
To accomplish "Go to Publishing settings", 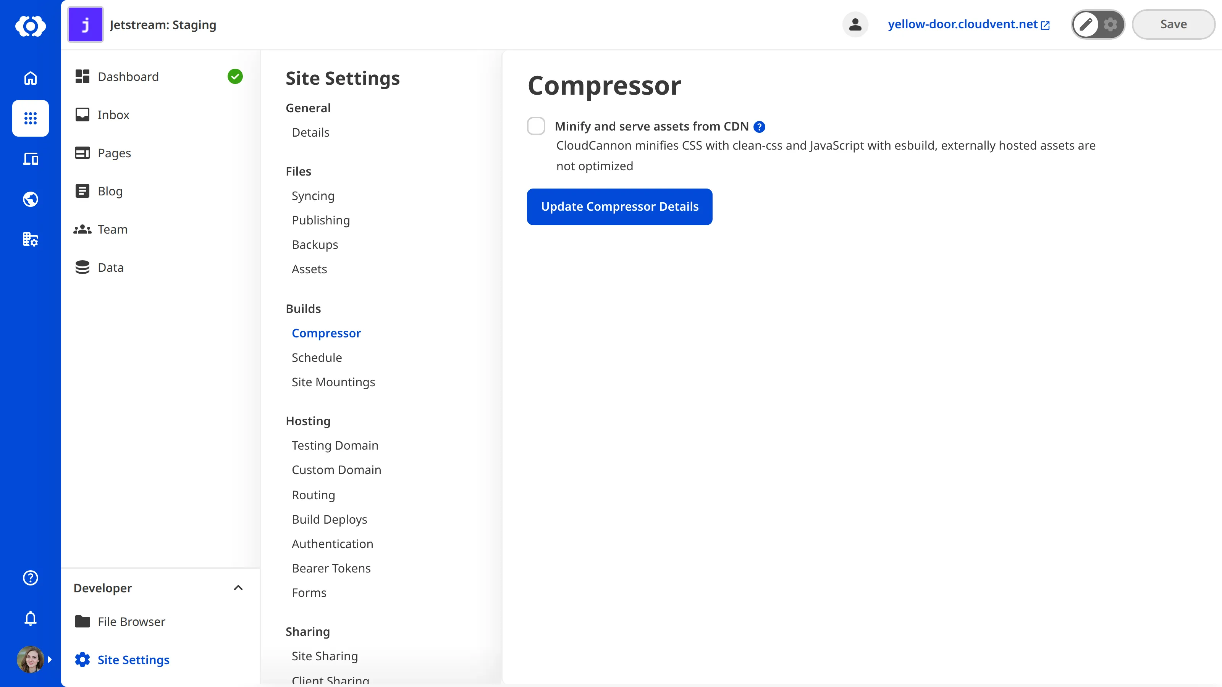I will (321, 221).
